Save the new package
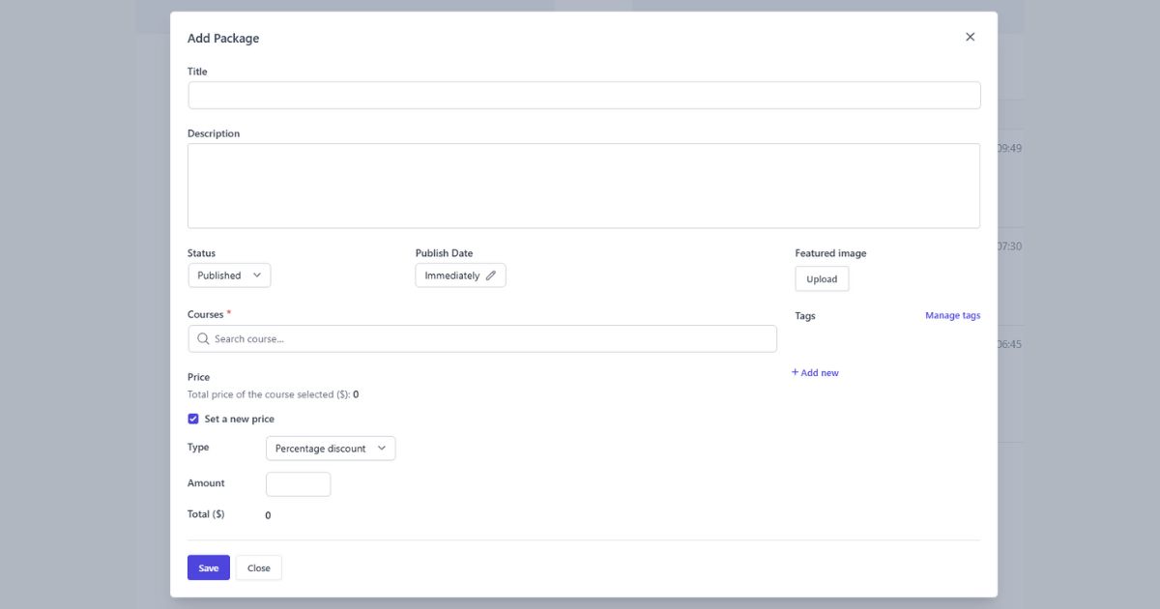Screen dimensions: 1160x609 point(208,567)
